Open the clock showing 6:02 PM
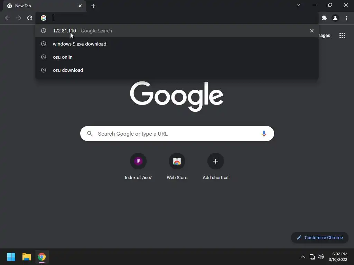Viewport: 354px width, 265px height. pyautogui.click(x=338, y=257)
